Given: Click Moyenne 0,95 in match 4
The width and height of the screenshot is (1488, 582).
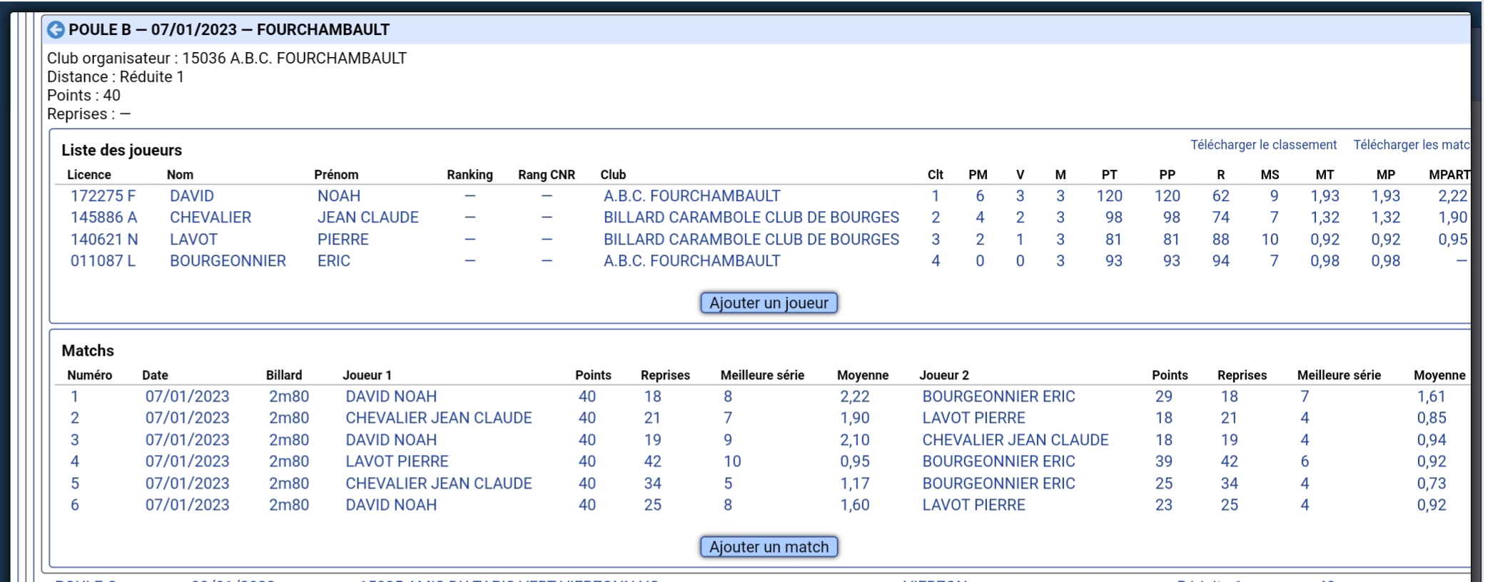Looking at the screenshot, I should coord(855,461).
